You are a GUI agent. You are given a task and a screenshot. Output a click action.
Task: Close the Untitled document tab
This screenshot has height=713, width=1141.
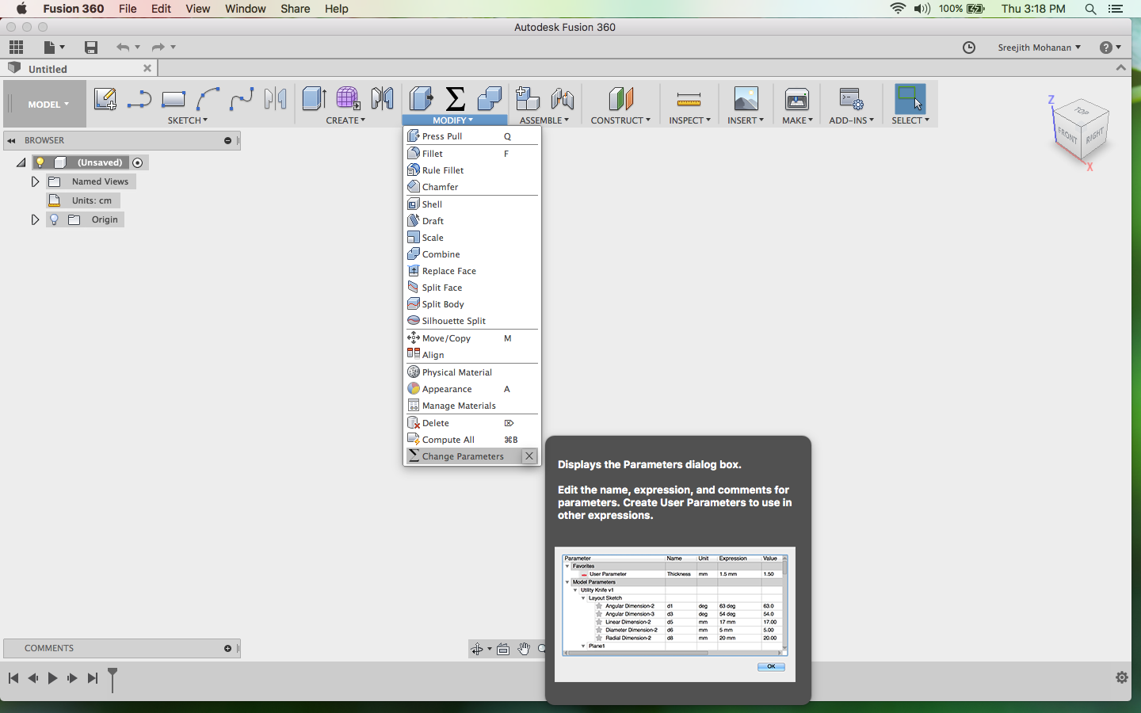[x=147, y=69]
